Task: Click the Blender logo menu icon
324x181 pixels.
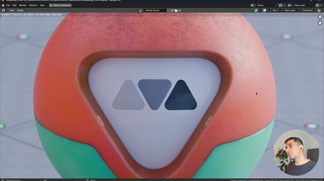Action: tap(3, 5)
